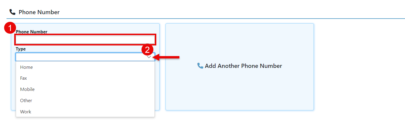This screenshot has width=405, height=121.
Task: Click the red circle marker numbered 2
Action: (147, 50)
